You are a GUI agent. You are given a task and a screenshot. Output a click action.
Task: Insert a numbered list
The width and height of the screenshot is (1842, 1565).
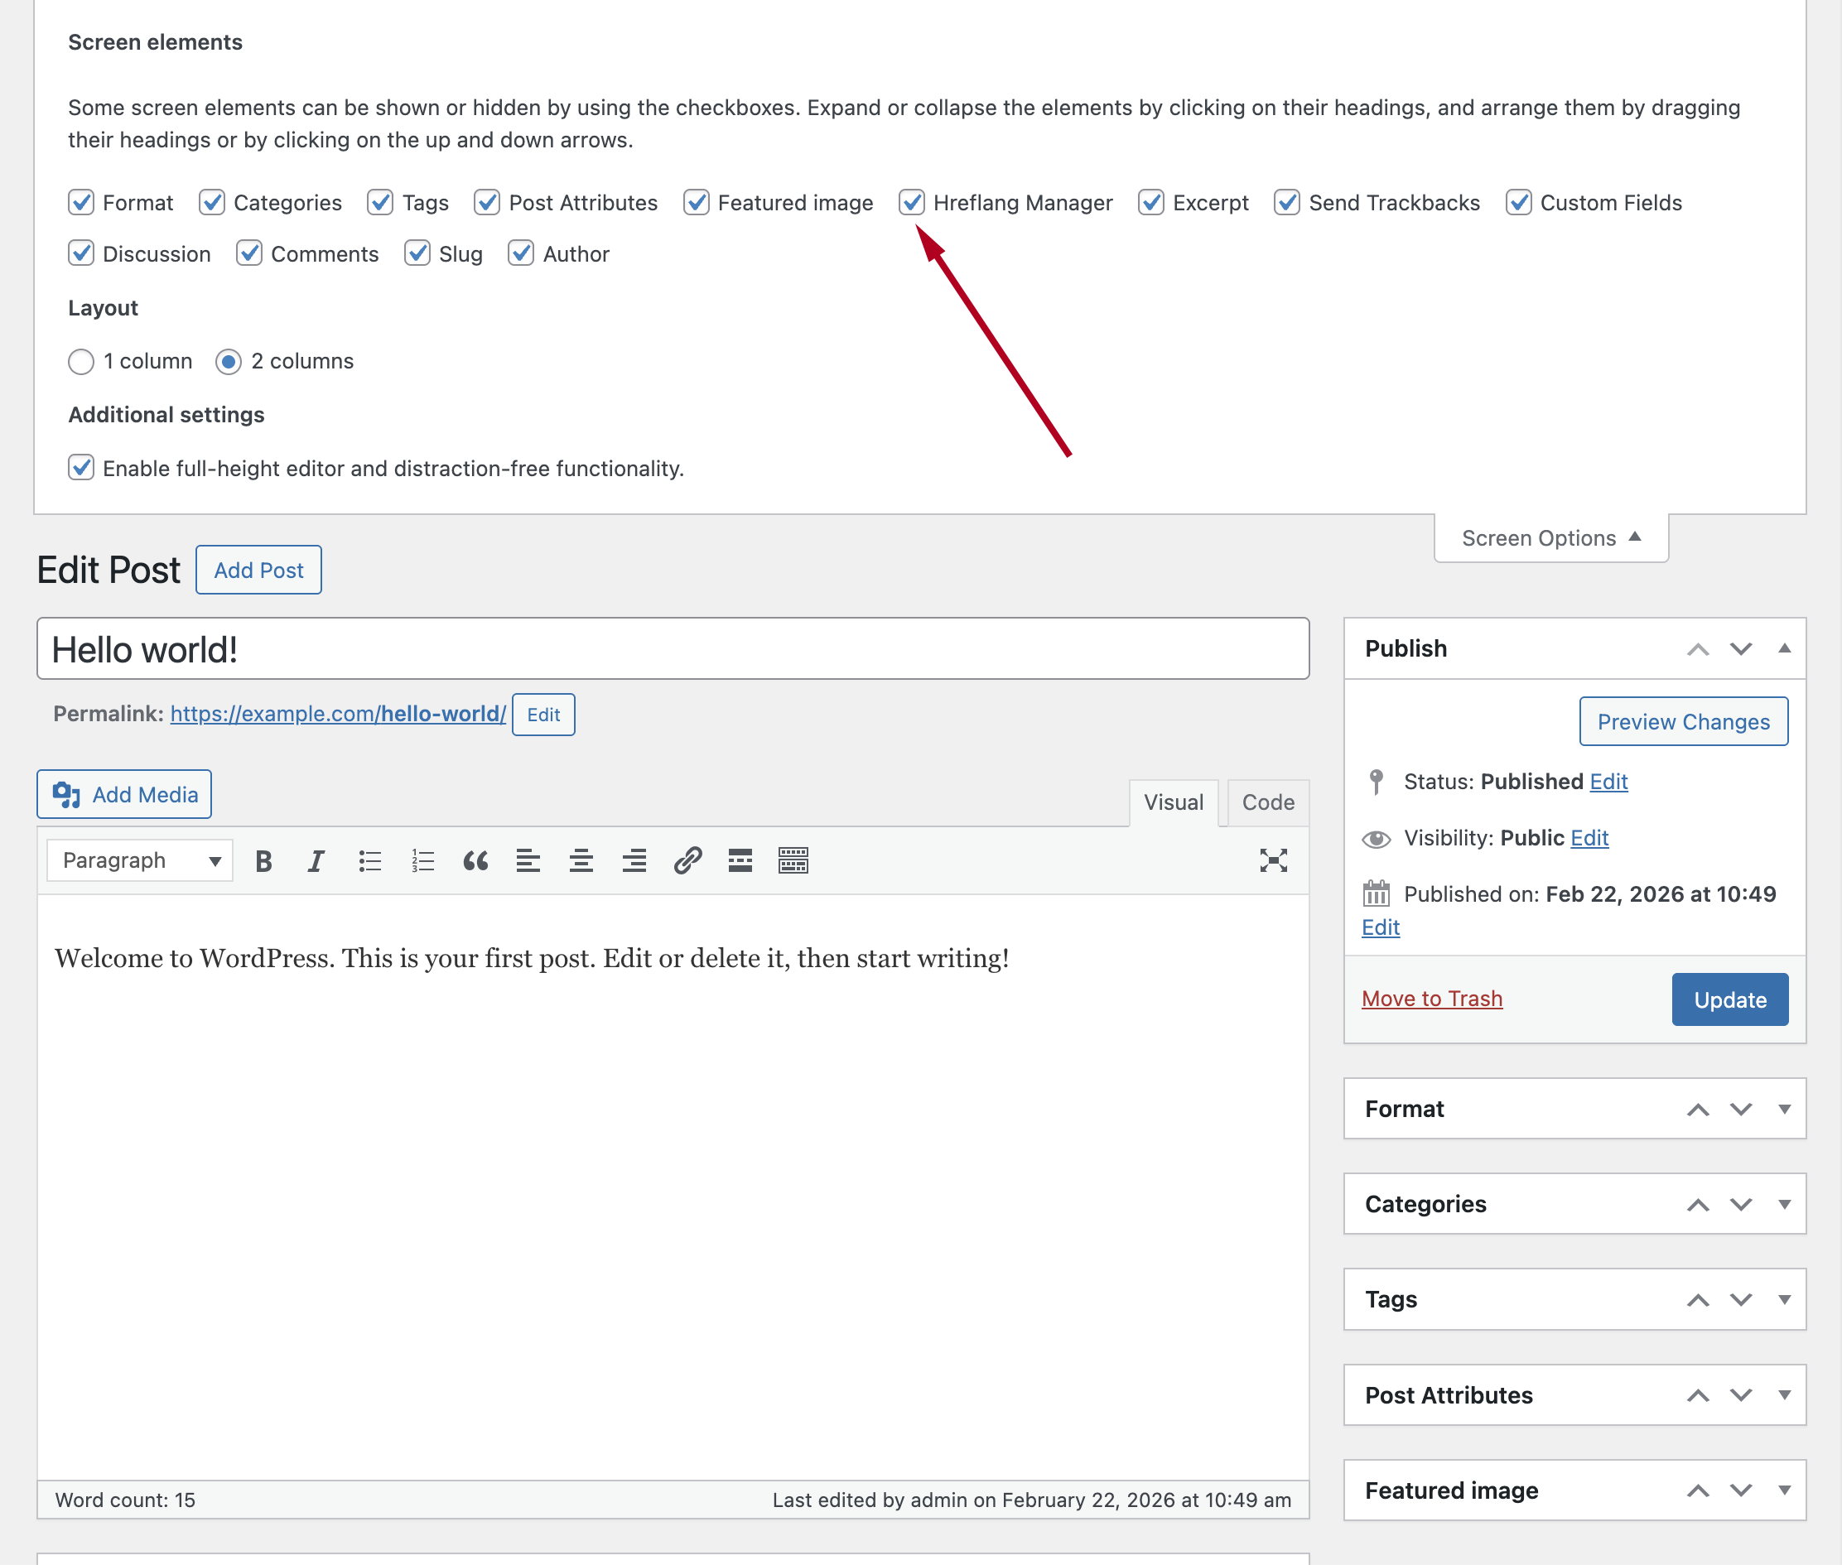[422, 860]
